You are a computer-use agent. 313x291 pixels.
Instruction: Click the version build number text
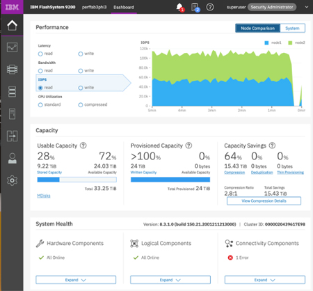coord(198,224)
